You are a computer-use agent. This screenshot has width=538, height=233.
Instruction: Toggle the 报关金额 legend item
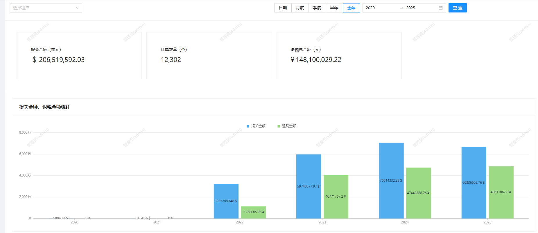(x=256, y=126)
